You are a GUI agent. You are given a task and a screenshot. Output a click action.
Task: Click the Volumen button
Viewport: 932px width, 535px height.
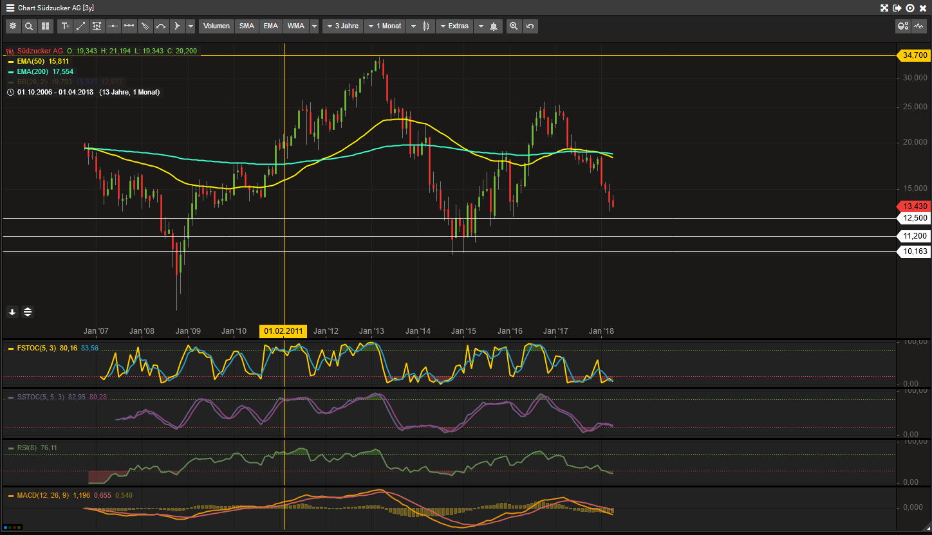click(217, 26)
